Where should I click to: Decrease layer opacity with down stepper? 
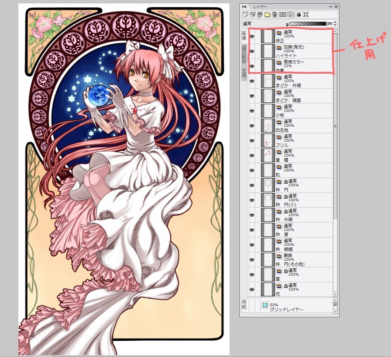coord(335,25)
